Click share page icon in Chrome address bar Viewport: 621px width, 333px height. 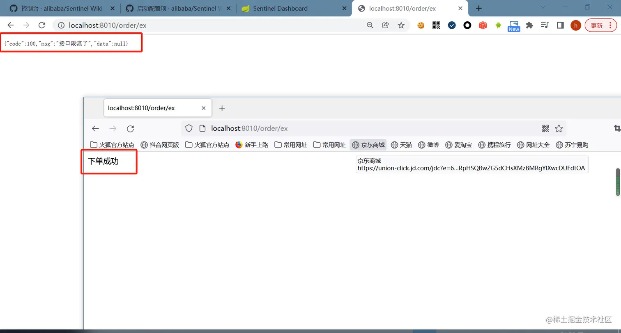coord(386,25)
